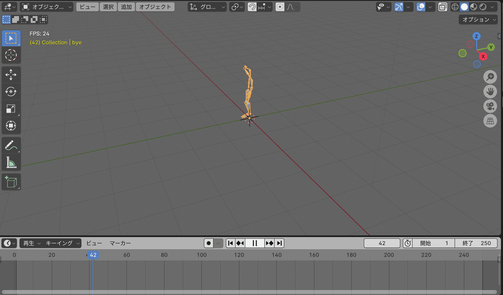Switch to solid viewport shading
The image size is (503, 295).
[x=464, y=7]
